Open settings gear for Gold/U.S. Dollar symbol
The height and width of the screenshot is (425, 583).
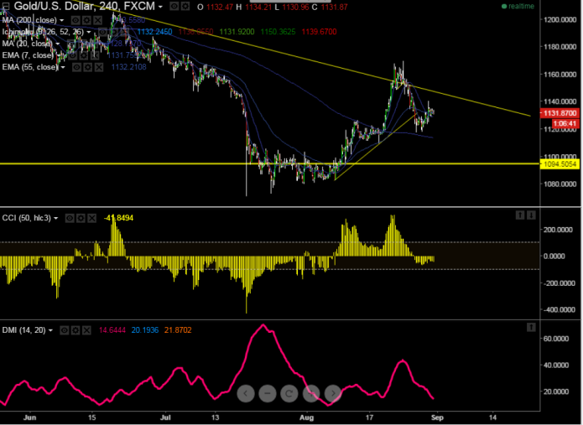tap(185, 7)
